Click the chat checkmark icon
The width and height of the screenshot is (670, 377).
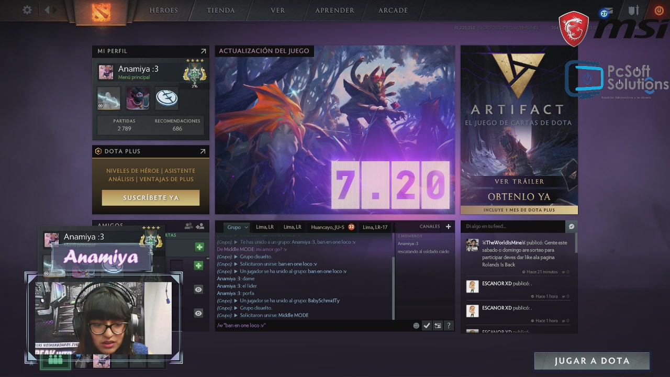click(427, 326)
